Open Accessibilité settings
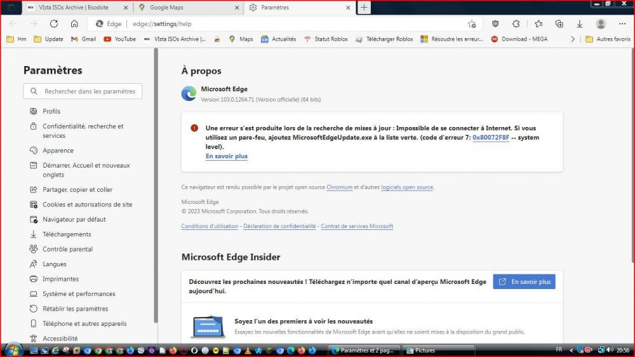 (x=60, y=339)
